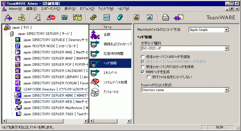This screenshot has height=131, width=241.
Task: Open the Apple Single encoding dropdown
Action: coord(227,30)
